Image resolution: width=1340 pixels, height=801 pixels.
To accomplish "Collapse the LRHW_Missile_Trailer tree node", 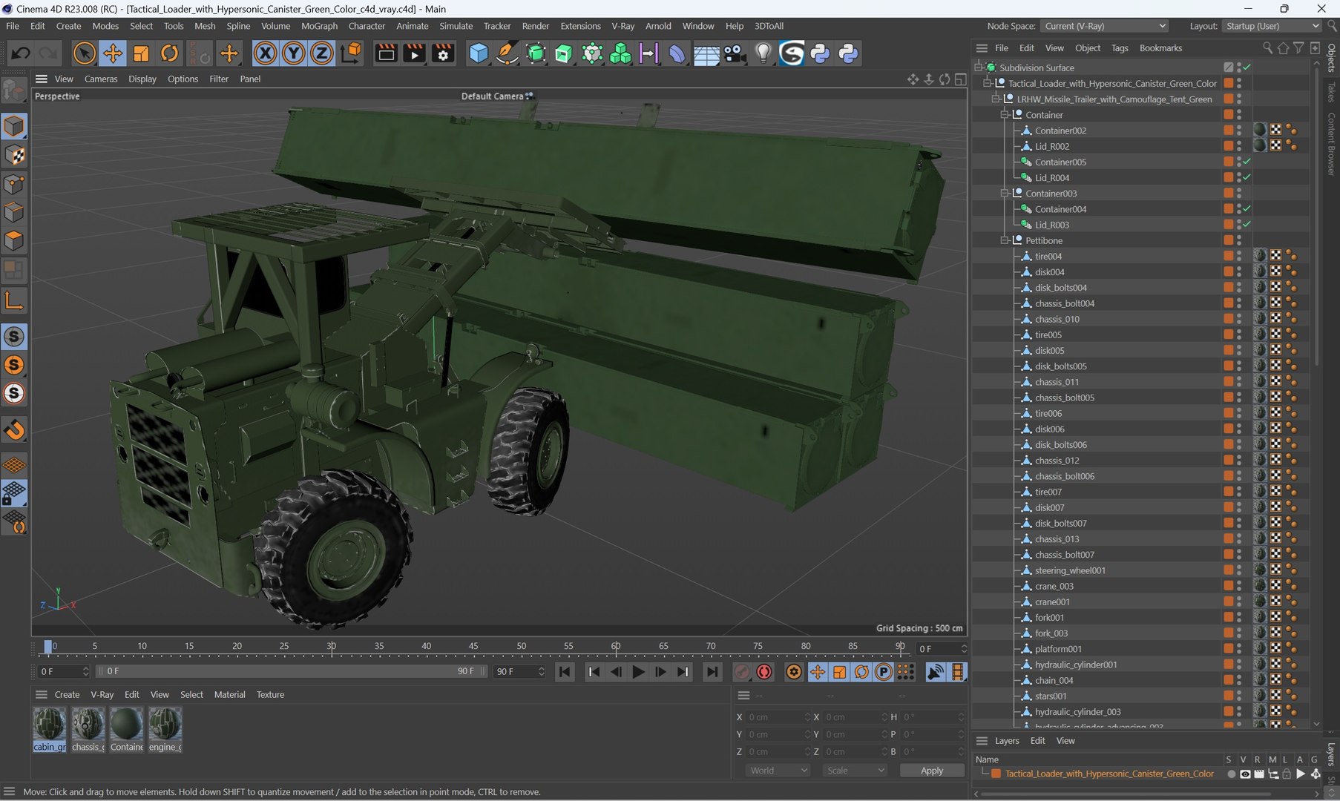I will click(996, 99).
